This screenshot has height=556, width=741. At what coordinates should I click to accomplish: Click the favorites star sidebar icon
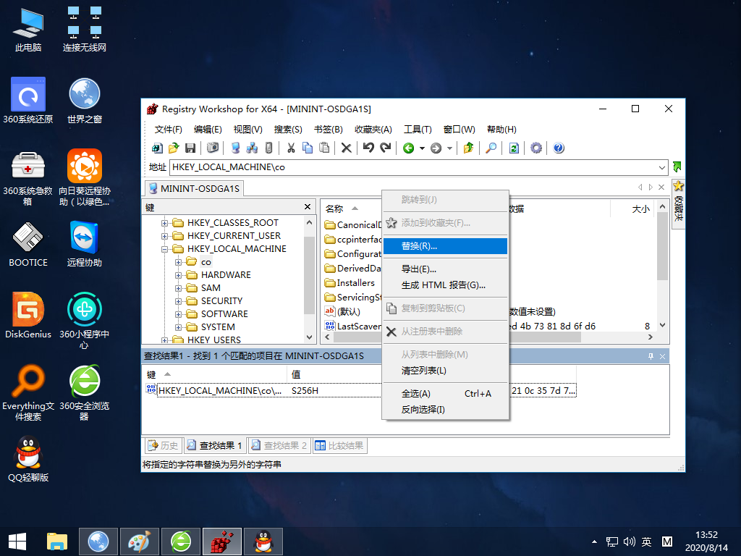click(x=679, y=186)
